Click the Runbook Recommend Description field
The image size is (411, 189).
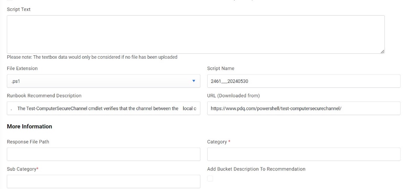click(103, 108)
